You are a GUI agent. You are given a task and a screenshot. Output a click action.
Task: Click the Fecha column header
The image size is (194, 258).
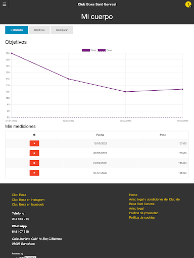[100, 135]
